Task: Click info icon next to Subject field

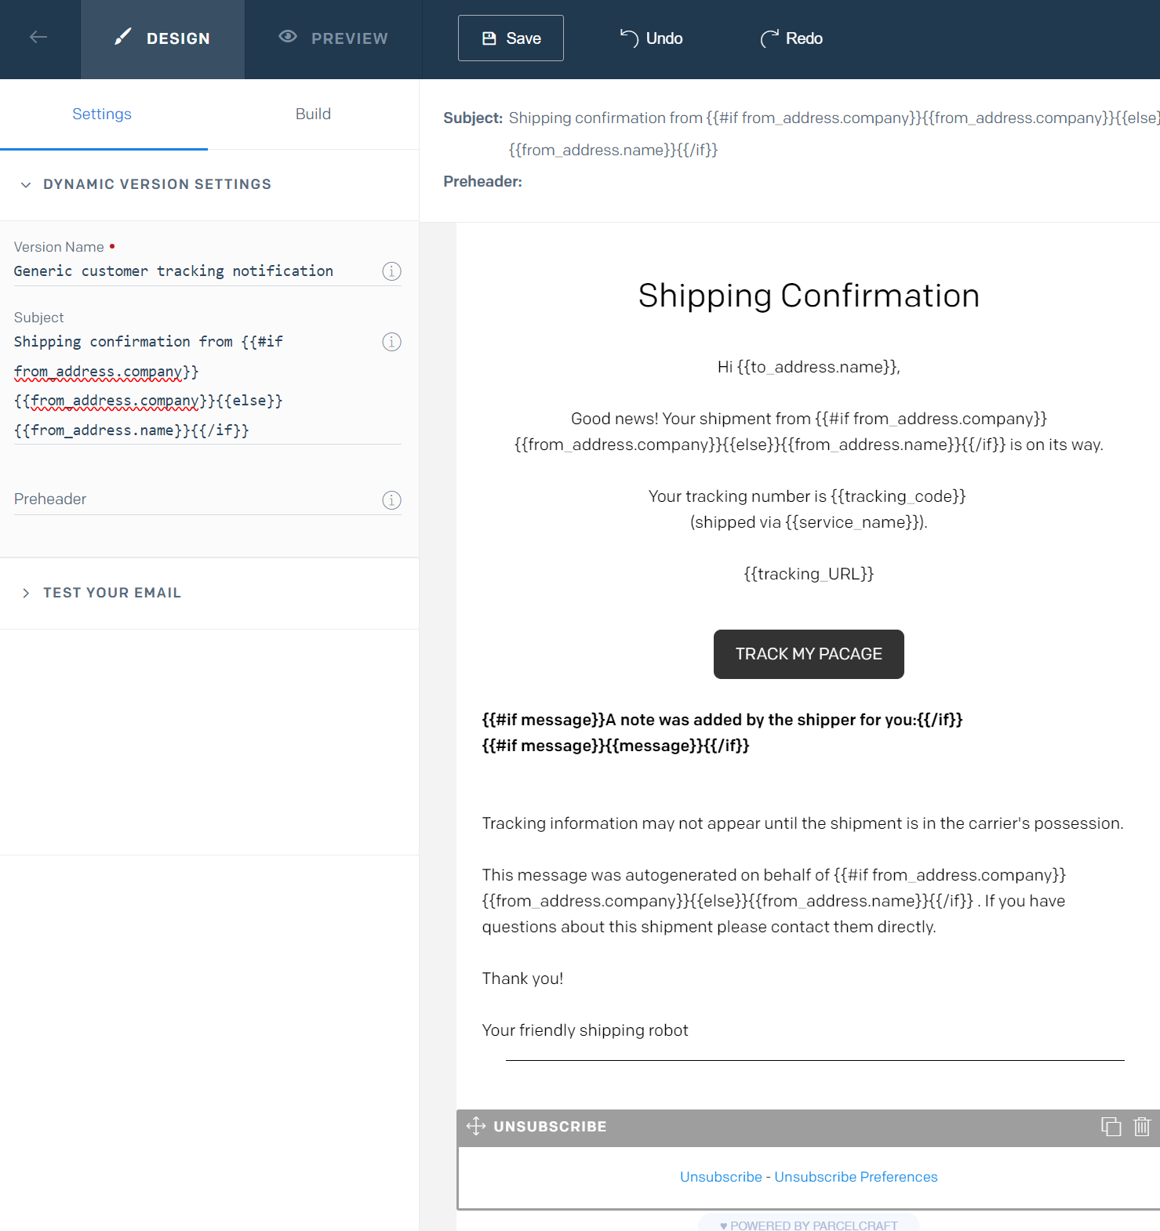Action: 391,342
